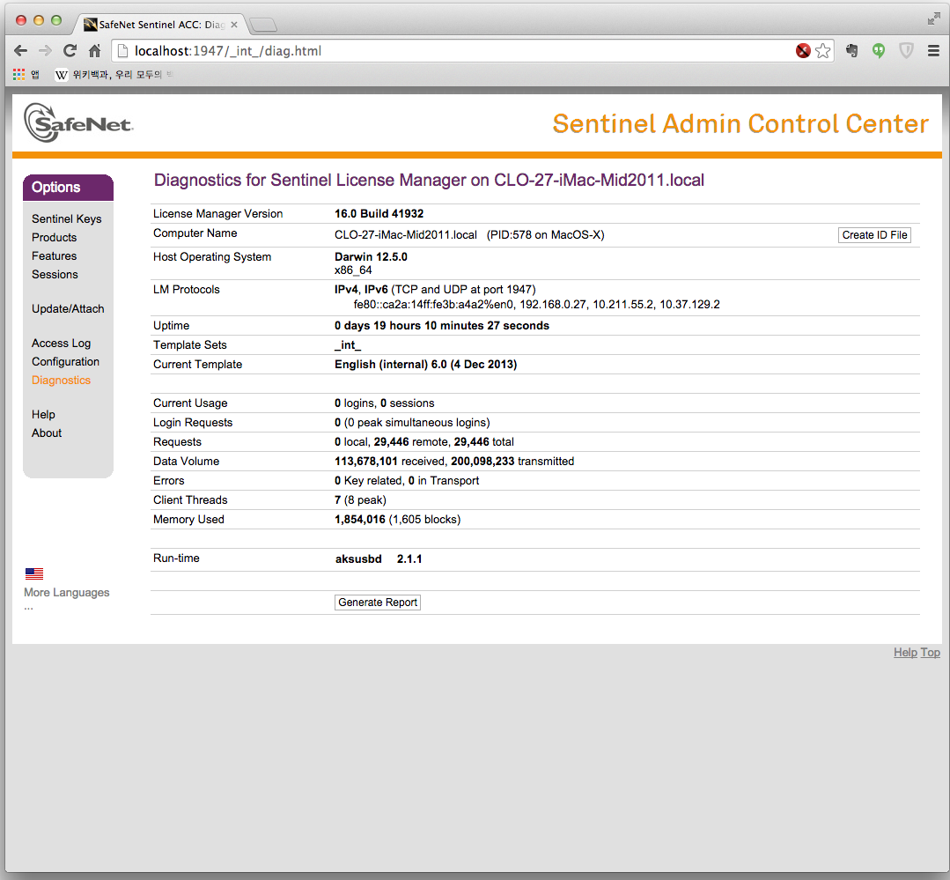Screen dimensions: 950x880
Task: Open the About page
Action: coord(47,433)
